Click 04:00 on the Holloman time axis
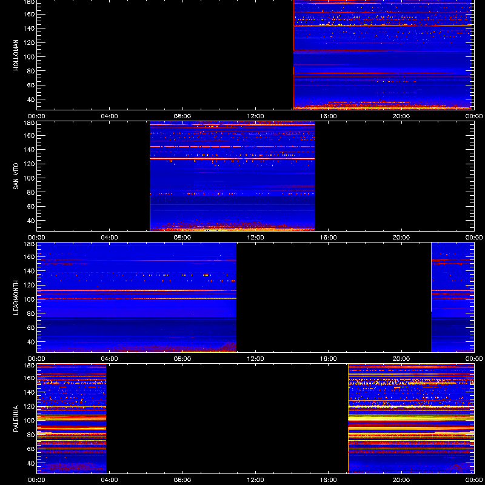 click(x=110, y=116)
